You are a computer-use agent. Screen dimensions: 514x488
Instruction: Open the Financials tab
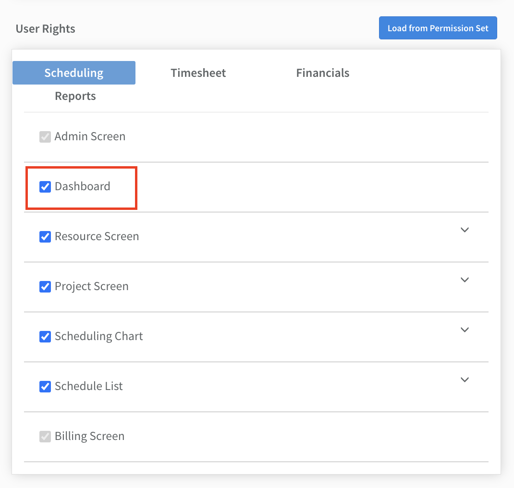322,73
